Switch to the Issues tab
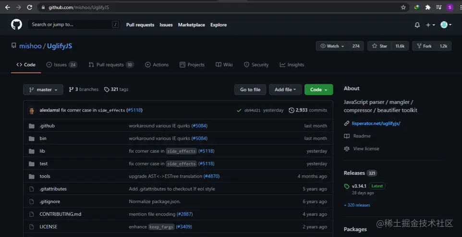Screen dimensions: 462x237 pyautogui.click(x=61, y=65)
